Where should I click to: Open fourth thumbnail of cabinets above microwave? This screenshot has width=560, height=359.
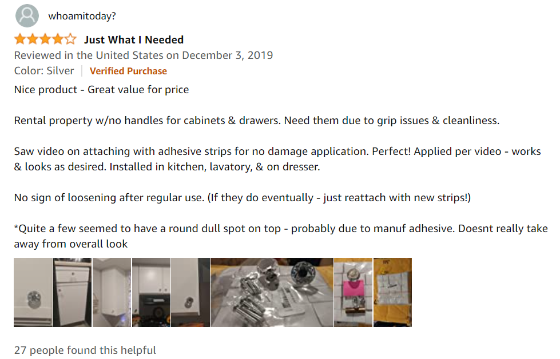coord(151,292)
